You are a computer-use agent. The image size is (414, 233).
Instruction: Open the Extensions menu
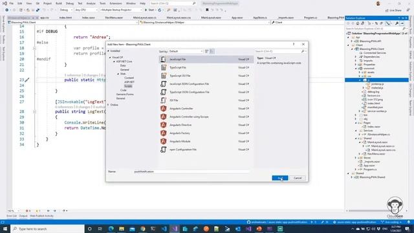coord(116,3)
